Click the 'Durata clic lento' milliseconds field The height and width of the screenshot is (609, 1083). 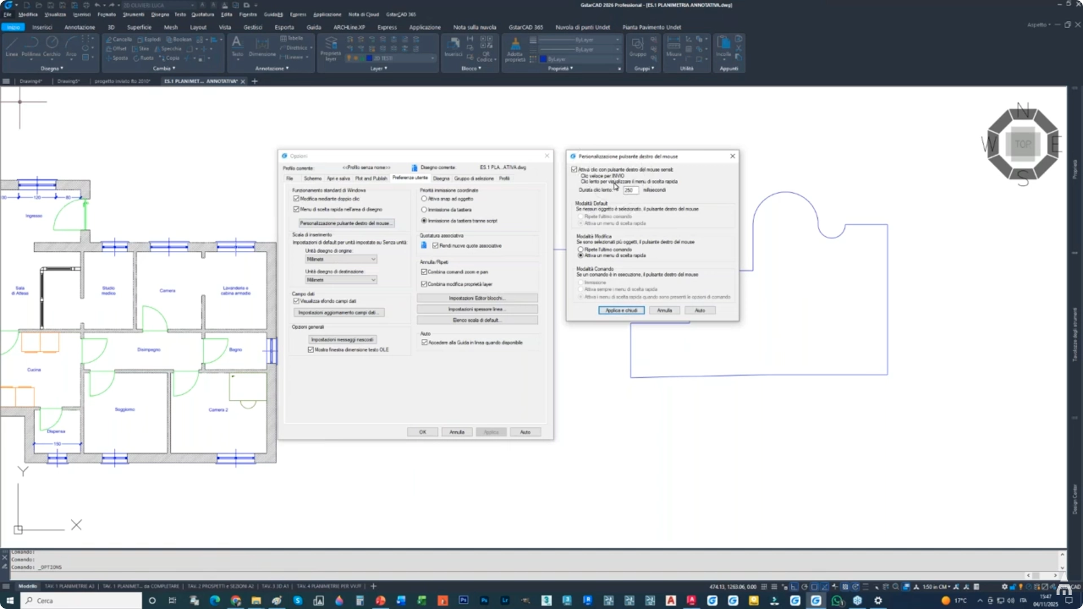[631, 190]
